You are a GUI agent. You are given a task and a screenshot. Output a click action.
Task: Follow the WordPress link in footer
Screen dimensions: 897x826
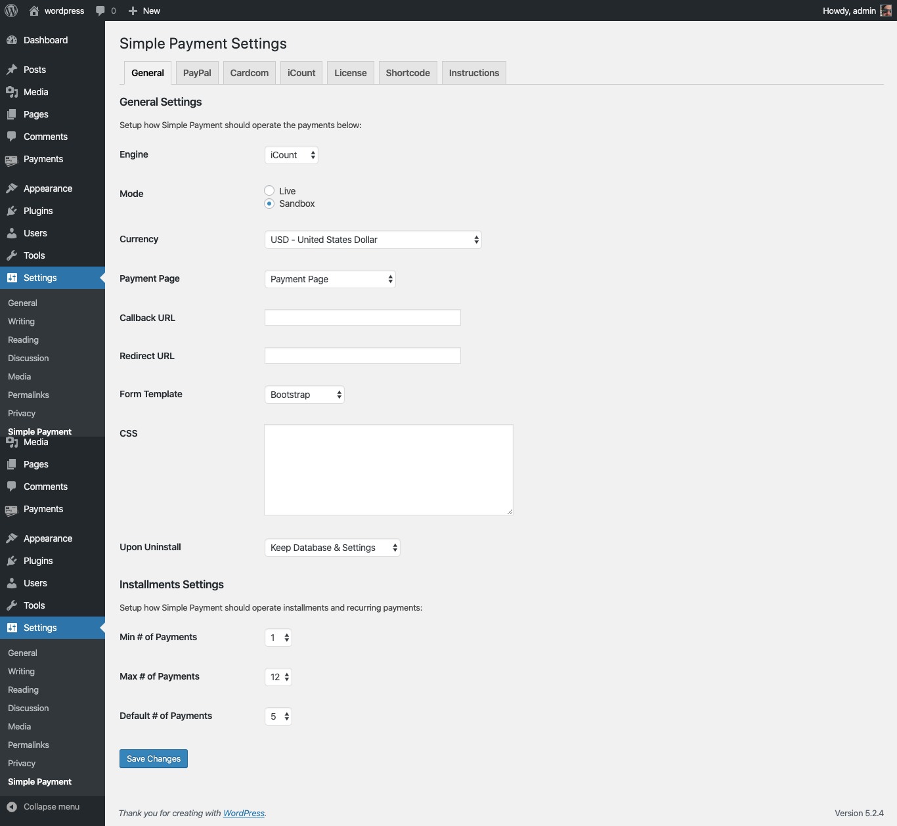point(244,813)
